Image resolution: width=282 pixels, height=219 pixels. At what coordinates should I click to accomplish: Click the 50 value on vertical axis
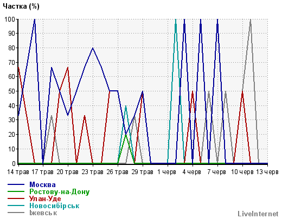point(12,91)
